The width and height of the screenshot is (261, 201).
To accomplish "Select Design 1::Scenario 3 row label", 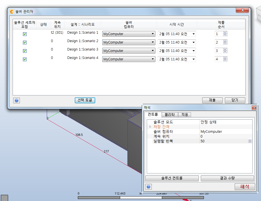I will pyautogui.click(x=83, y=49).
